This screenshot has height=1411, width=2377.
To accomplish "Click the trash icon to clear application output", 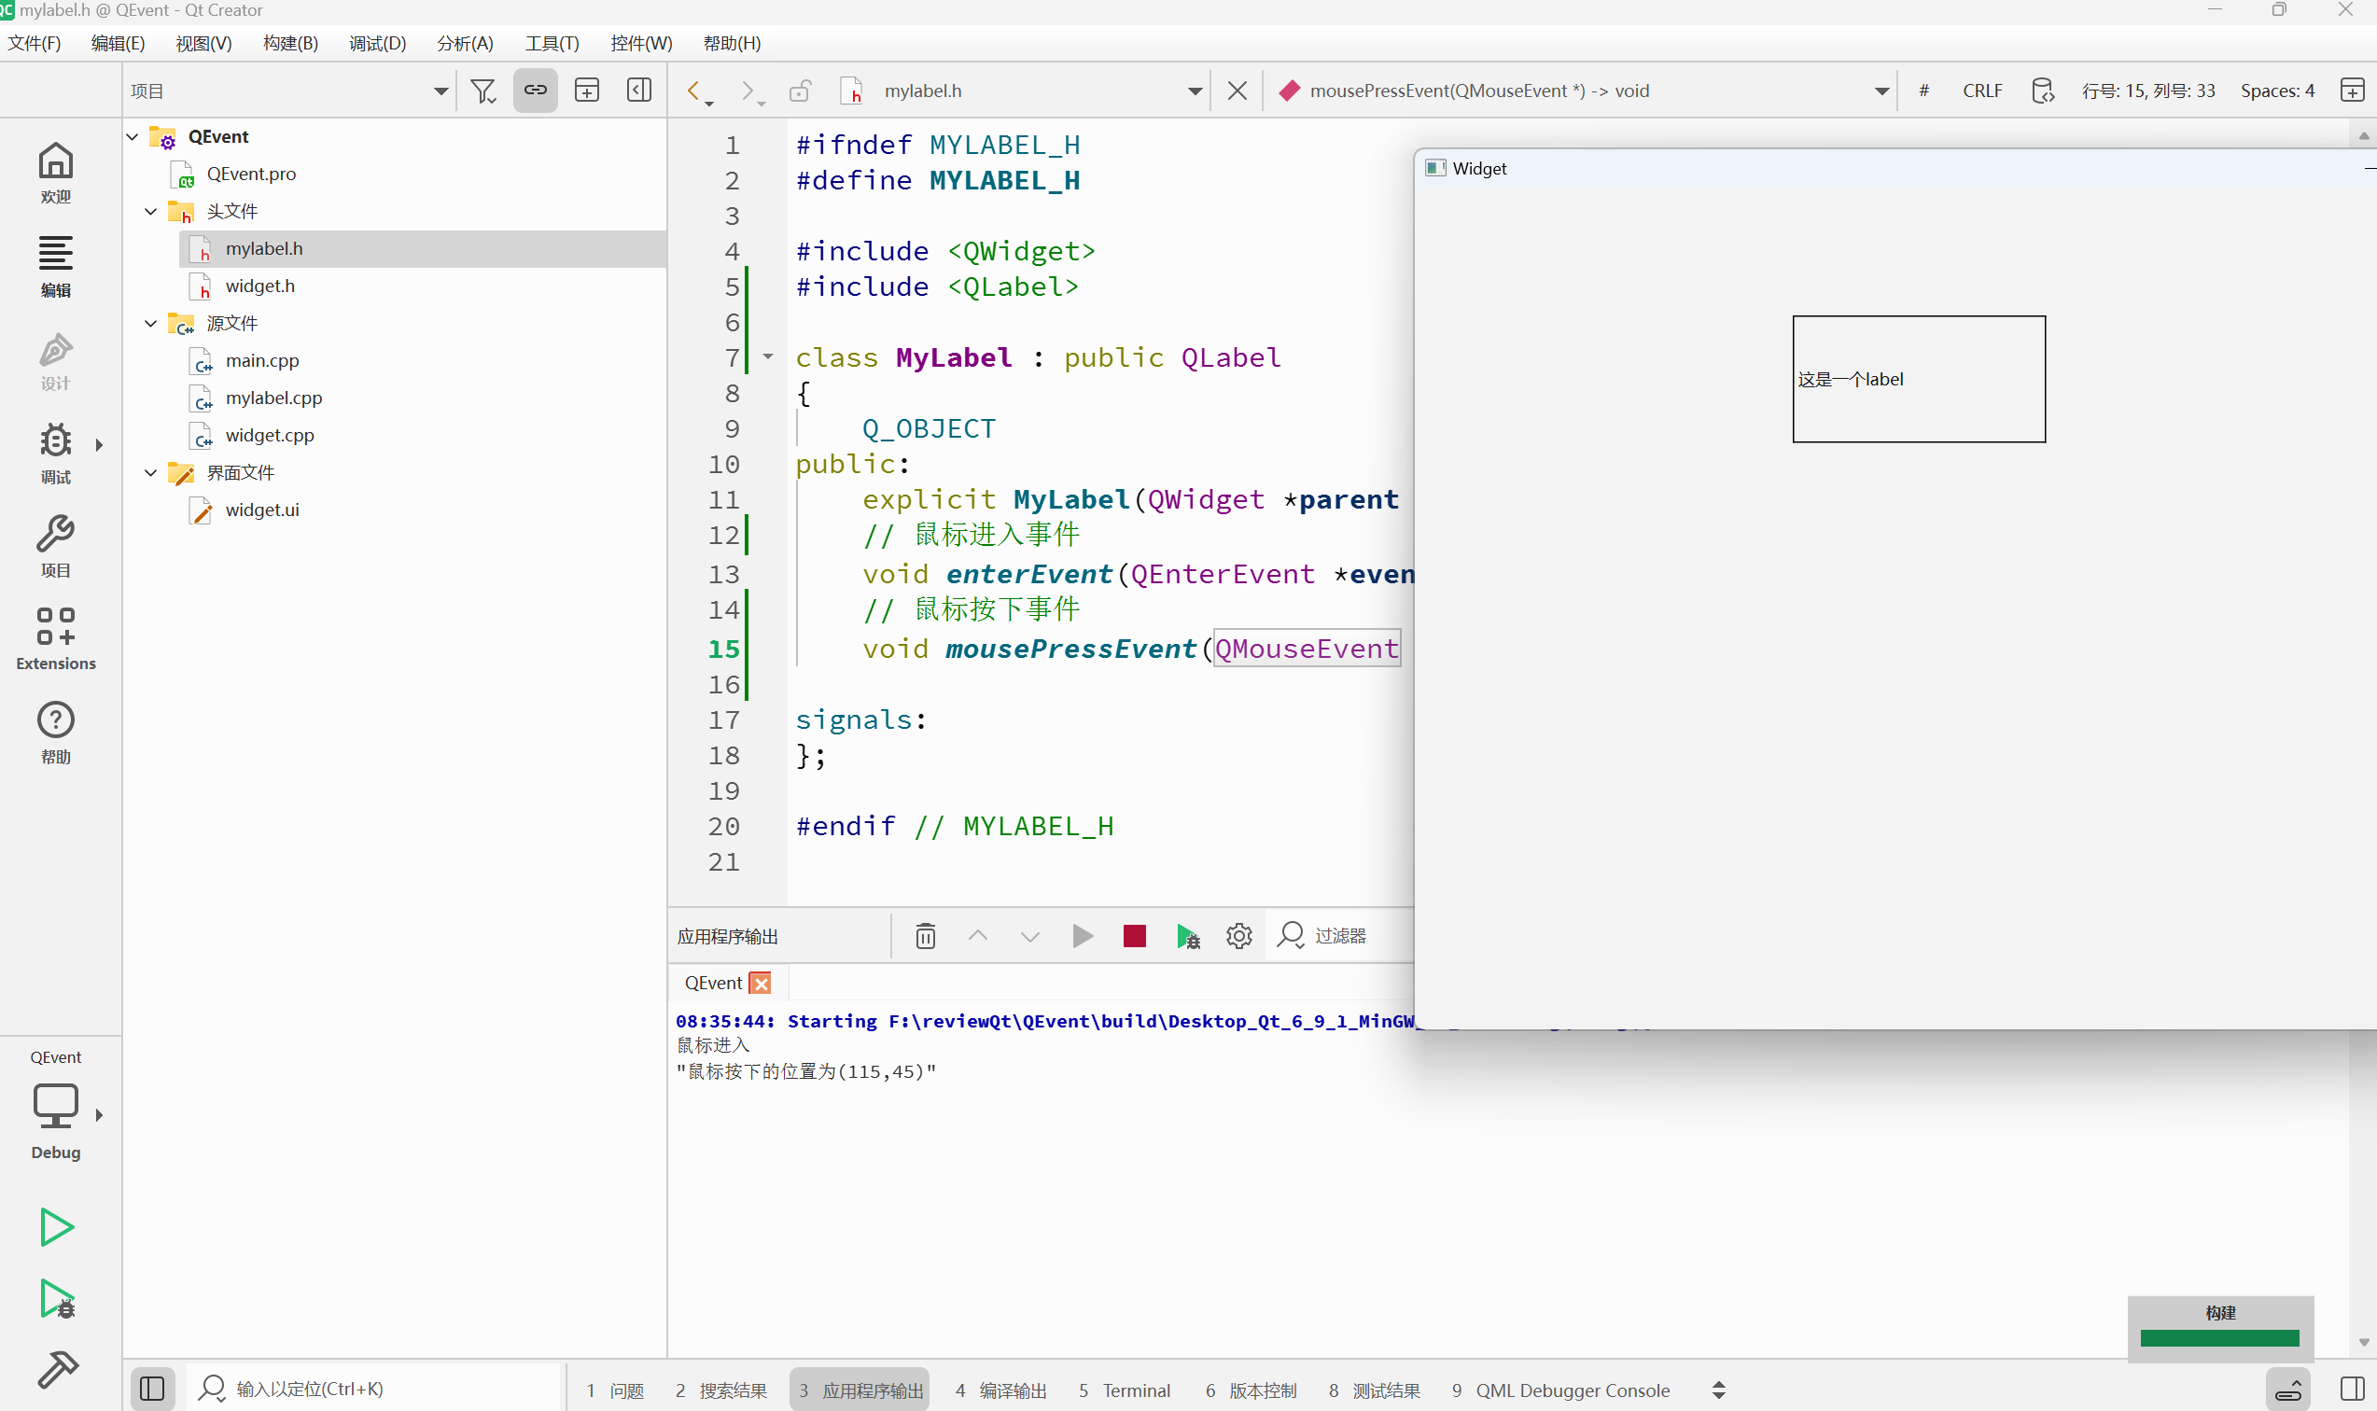I will 925,937.
